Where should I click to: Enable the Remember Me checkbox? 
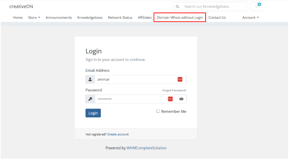point(158,111)
